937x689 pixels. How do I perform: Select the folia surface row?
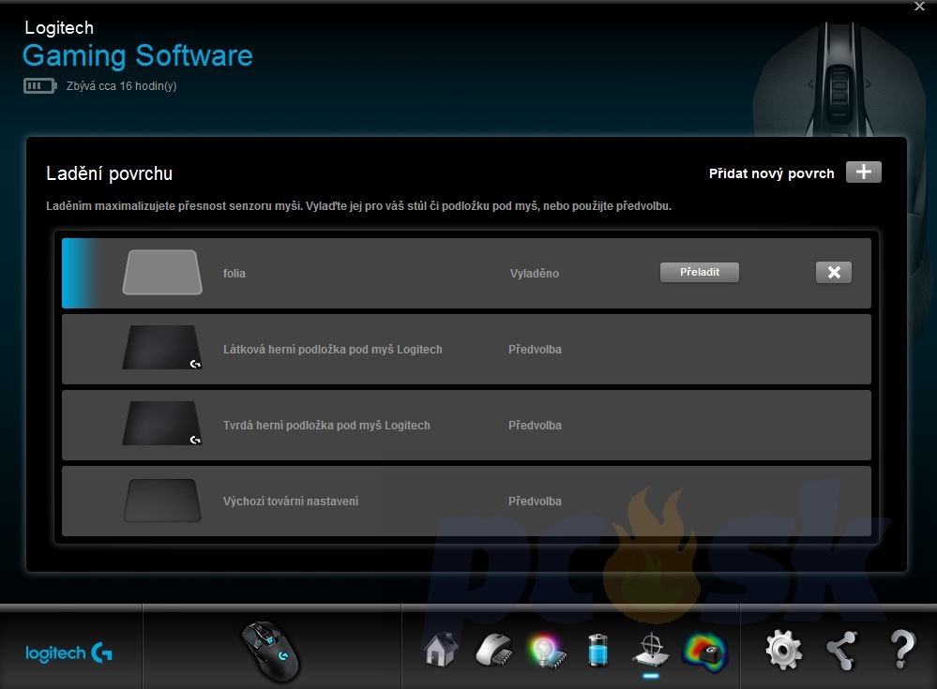tap(466, 274)
